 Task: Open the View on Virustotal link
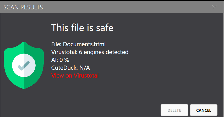(x=75, y=76)
